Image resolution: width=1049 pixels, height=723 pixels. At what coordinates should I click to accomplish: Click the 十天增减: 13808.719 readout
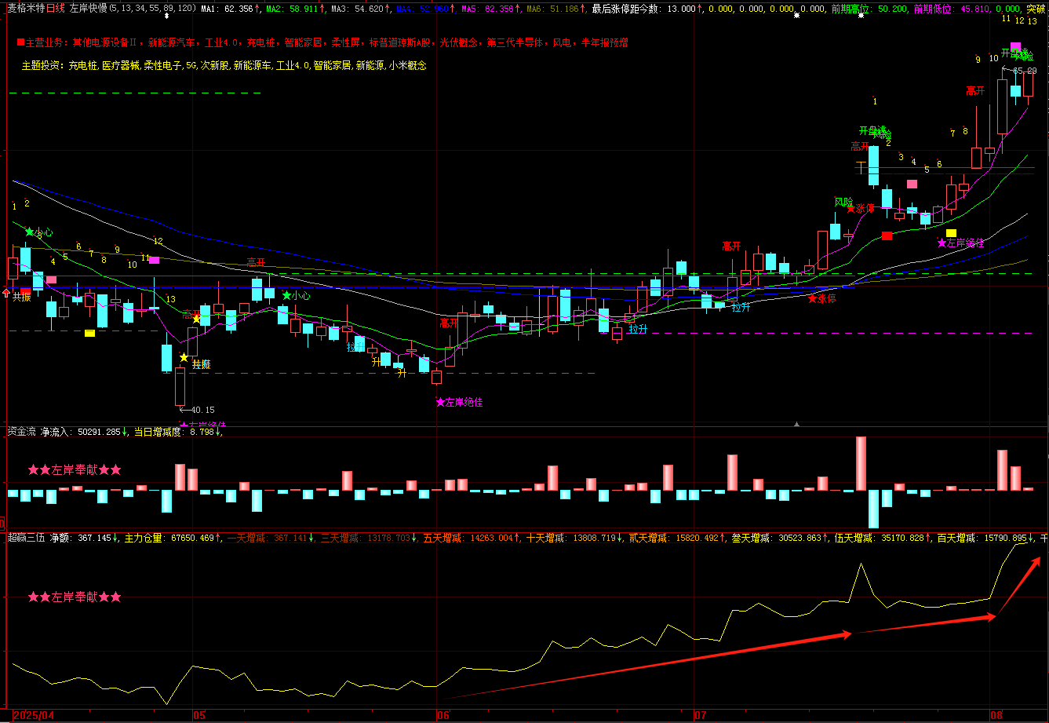(575, 539)
